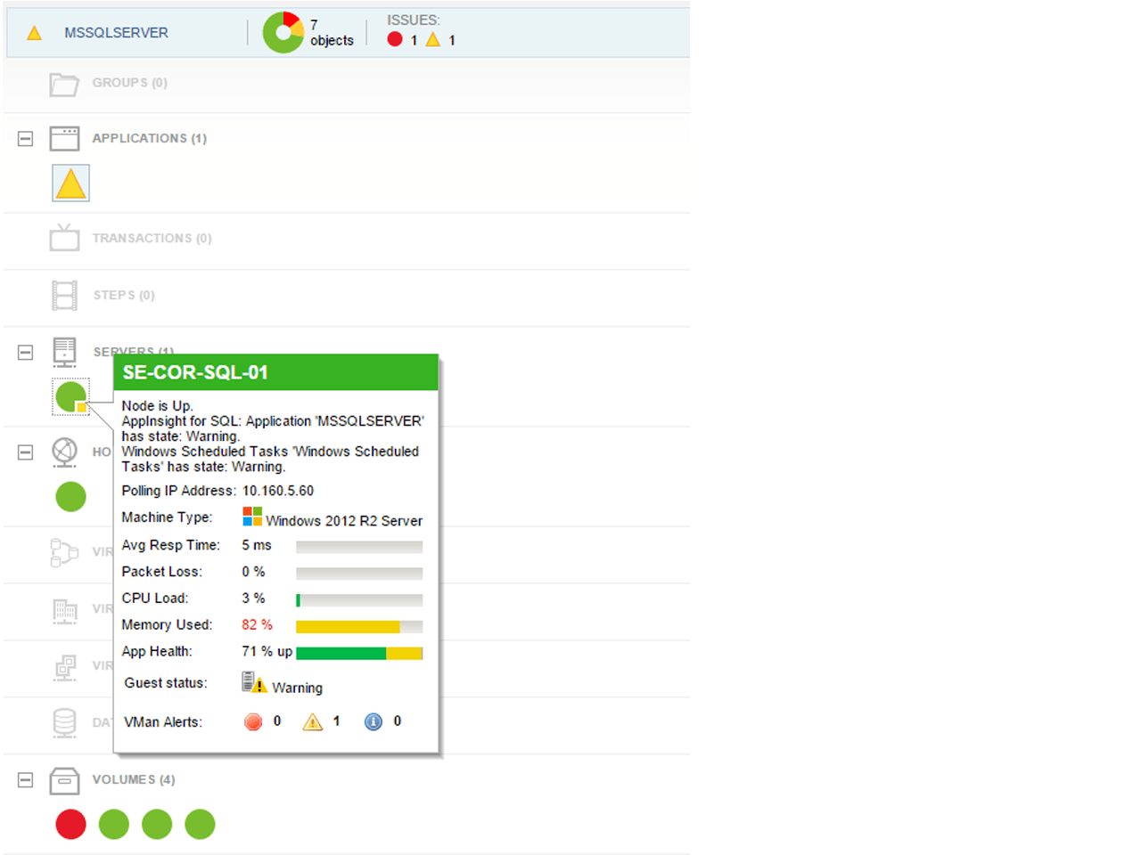Click the Node is Up status text

pos(158,406)
